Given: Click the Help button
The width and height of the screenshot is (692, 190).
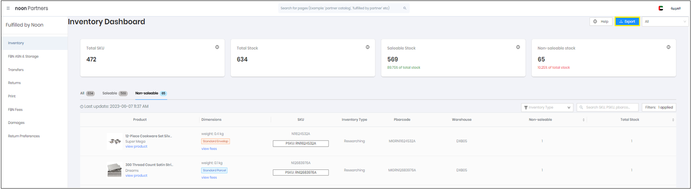Looking at the screenshot, I should (601, 21).
